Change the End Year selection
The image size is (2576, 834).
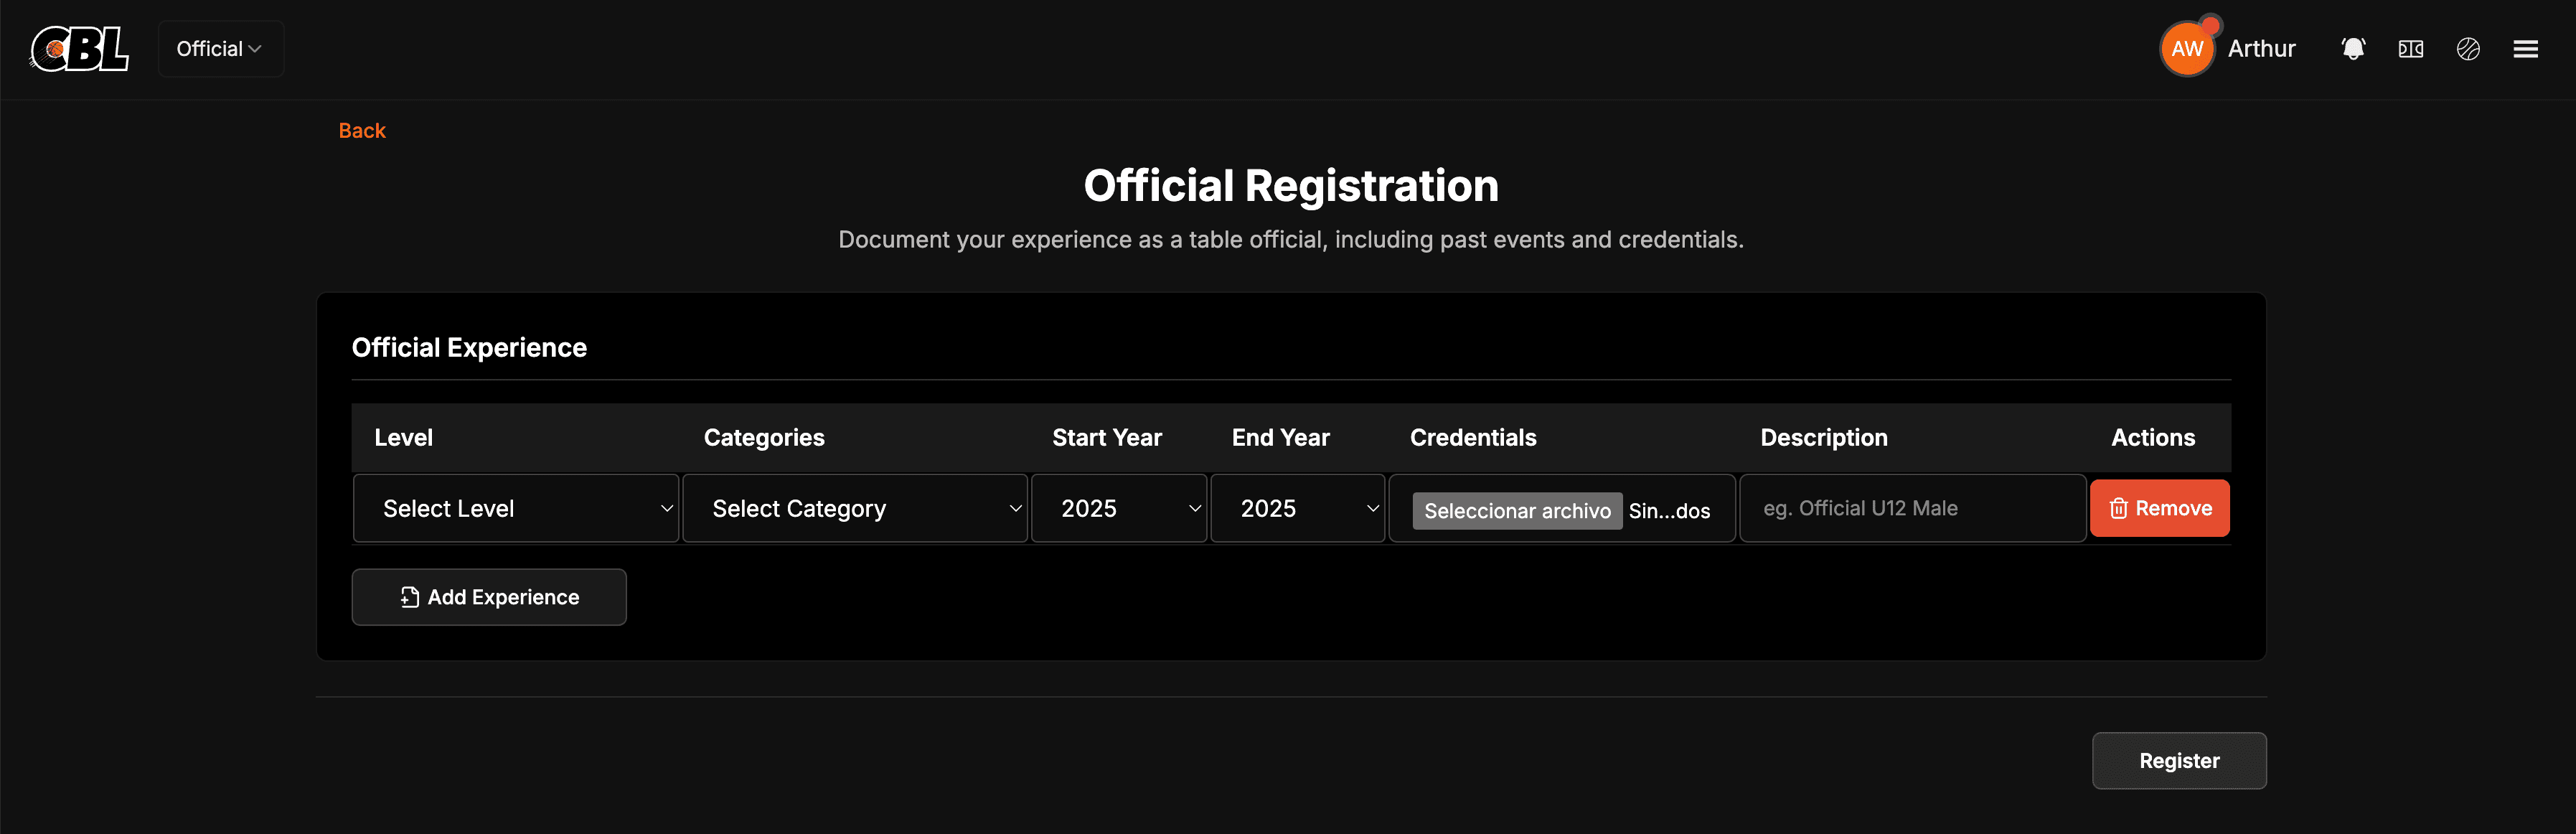pos(1297,508)
